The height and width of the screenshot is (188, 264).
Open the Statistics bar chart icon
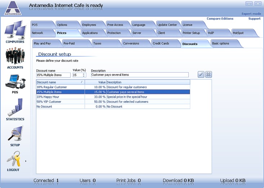click(15, 107)
